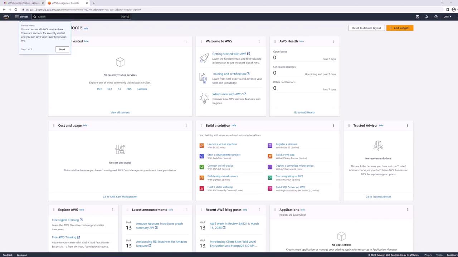Click Launch a virtual machine EC2 icon

pos(202,146)
